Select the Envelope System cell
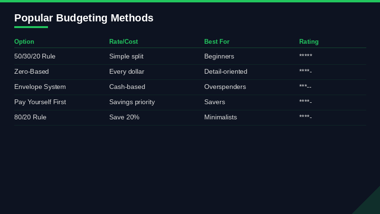Image resolution: width=380 pixels, height=214 pixels. point(40,87)
